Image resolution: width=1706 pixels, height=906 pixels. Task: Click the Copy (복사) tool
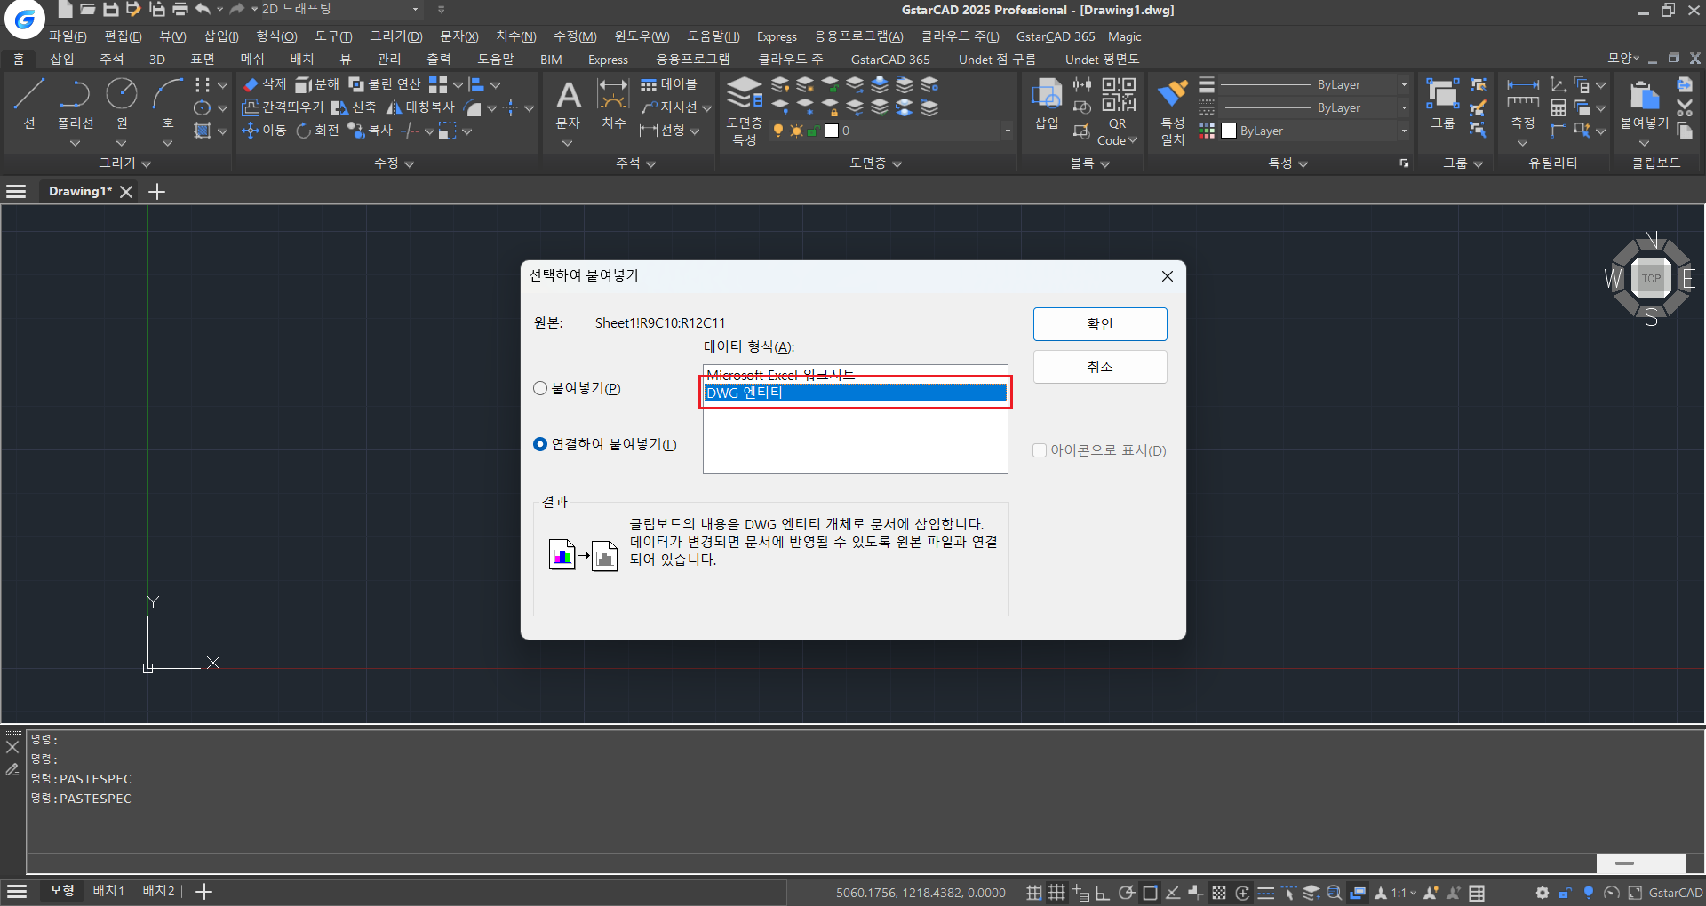tap(370, 131)
